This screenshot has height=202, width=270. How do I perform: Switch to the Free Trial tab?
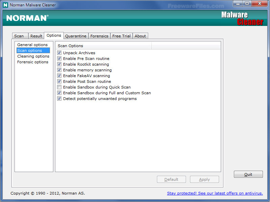click(122, 36)
